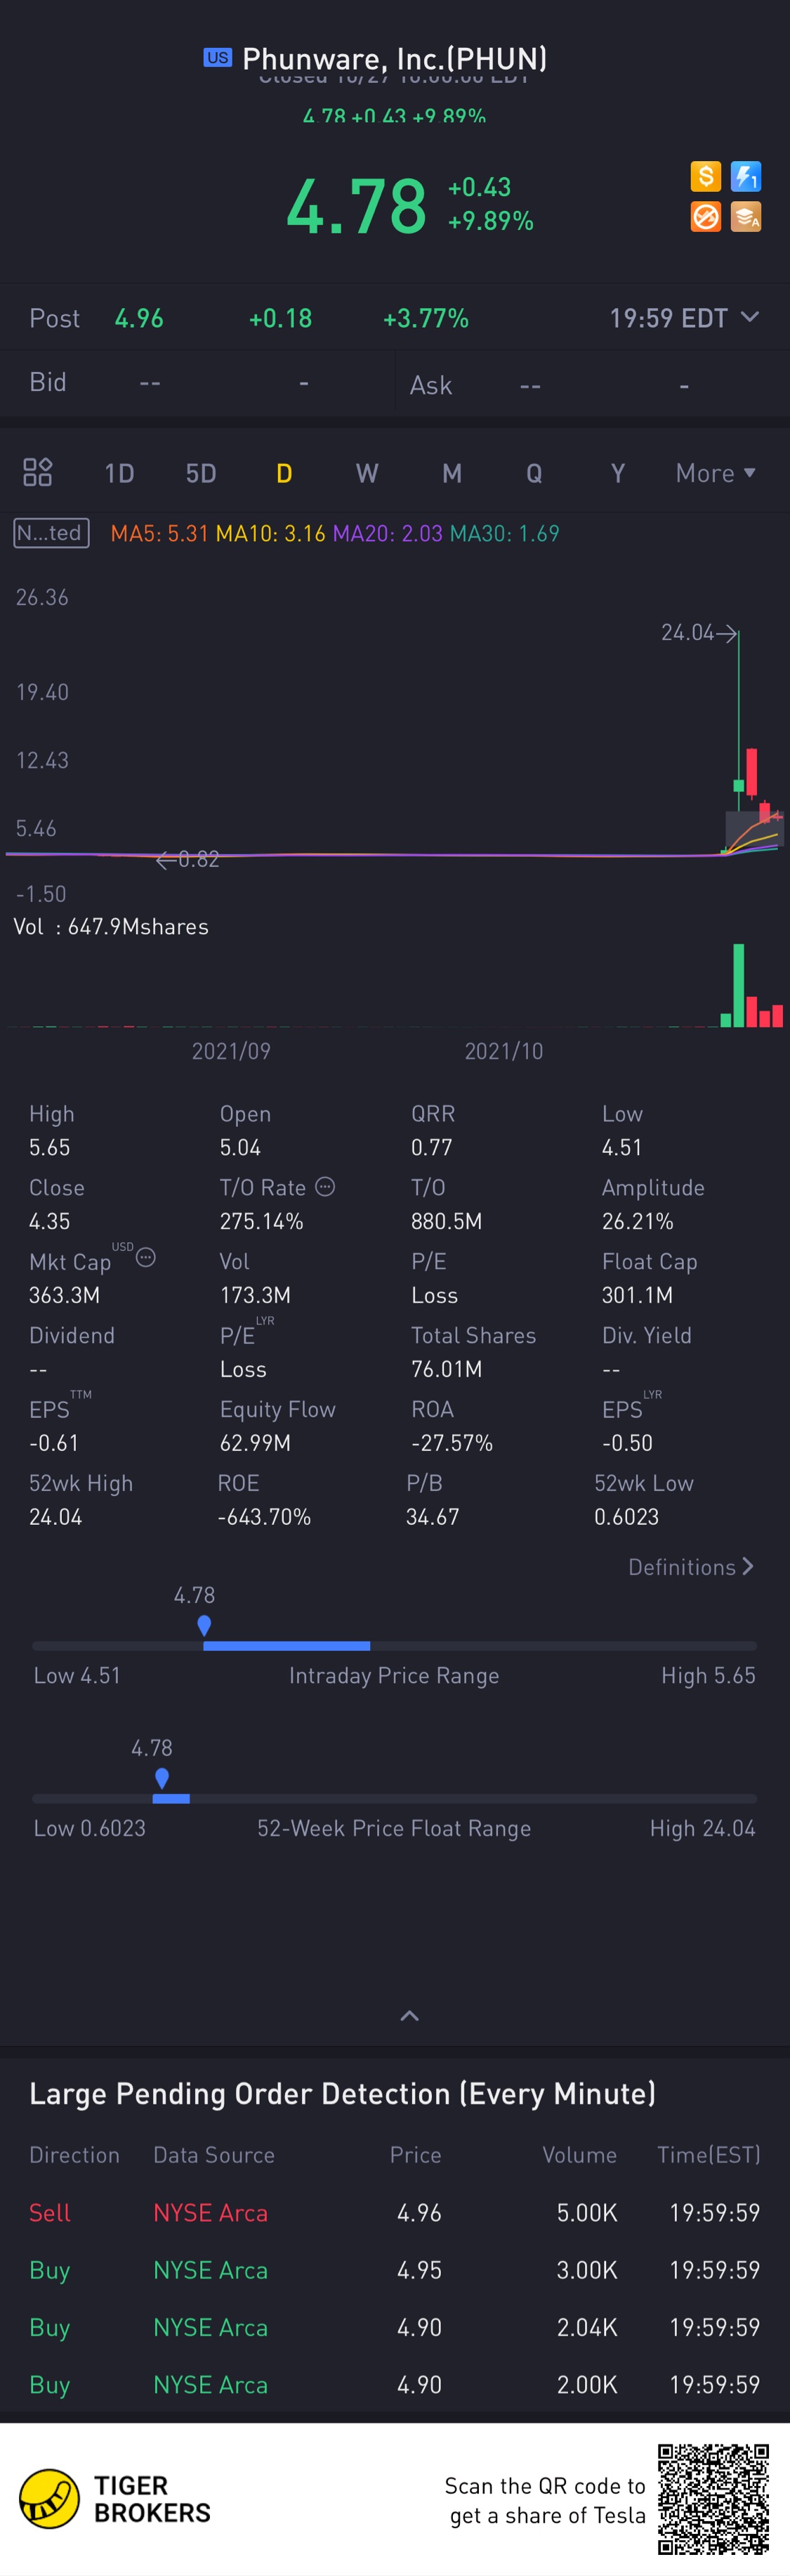The image size is (790, 2576).
Task: Tap the Mkt Cap currency info icon
Action: click(x=146, y=1257)
